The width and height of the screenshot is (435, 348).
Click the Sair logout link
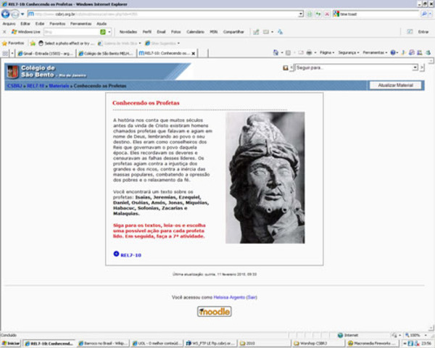[252, 297]
